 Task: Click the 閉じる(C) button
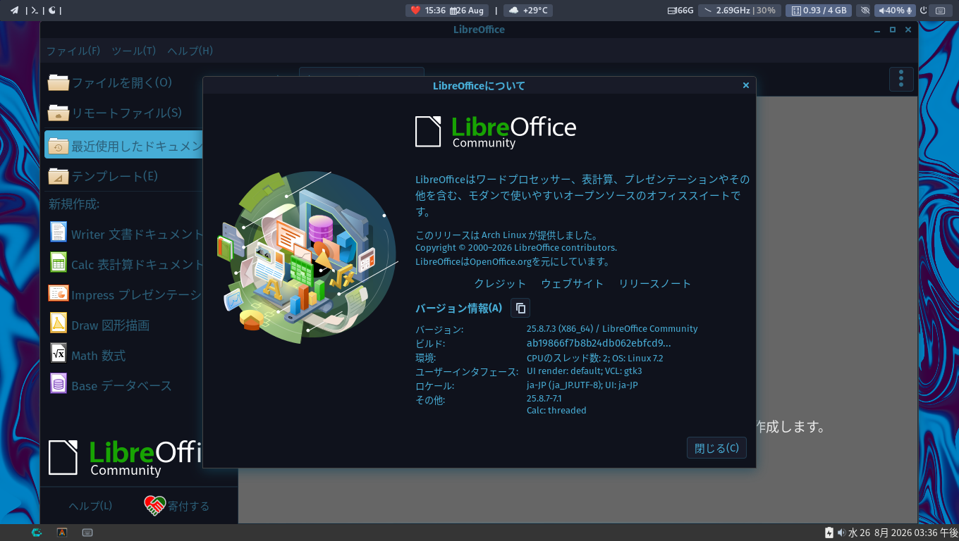coord(716,448)
